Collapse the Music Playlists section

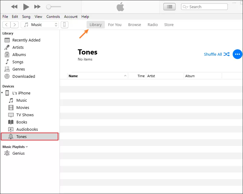(26, 146)
